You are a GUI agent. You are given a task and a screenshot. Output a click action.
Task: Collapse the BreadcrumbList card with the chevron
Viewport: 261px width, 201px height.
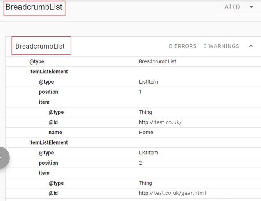[x=251, y=46]
